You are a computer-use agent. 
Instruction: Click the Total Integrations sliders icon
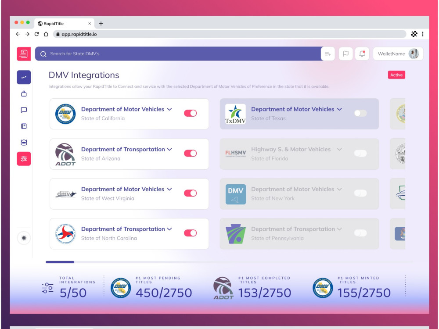tap(48, 288)
